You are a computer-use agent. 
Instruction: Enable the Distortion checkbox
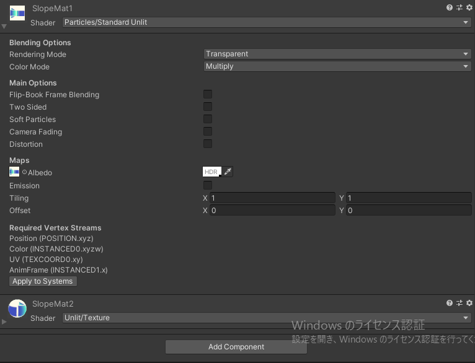(208, 144)
